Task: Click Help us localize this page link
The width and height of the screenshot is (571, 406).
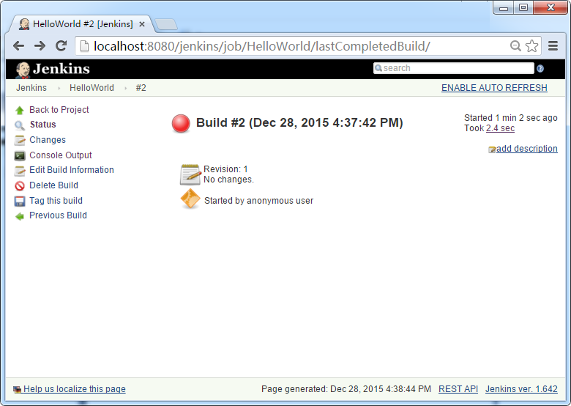Action: click(x=74, y=389)
